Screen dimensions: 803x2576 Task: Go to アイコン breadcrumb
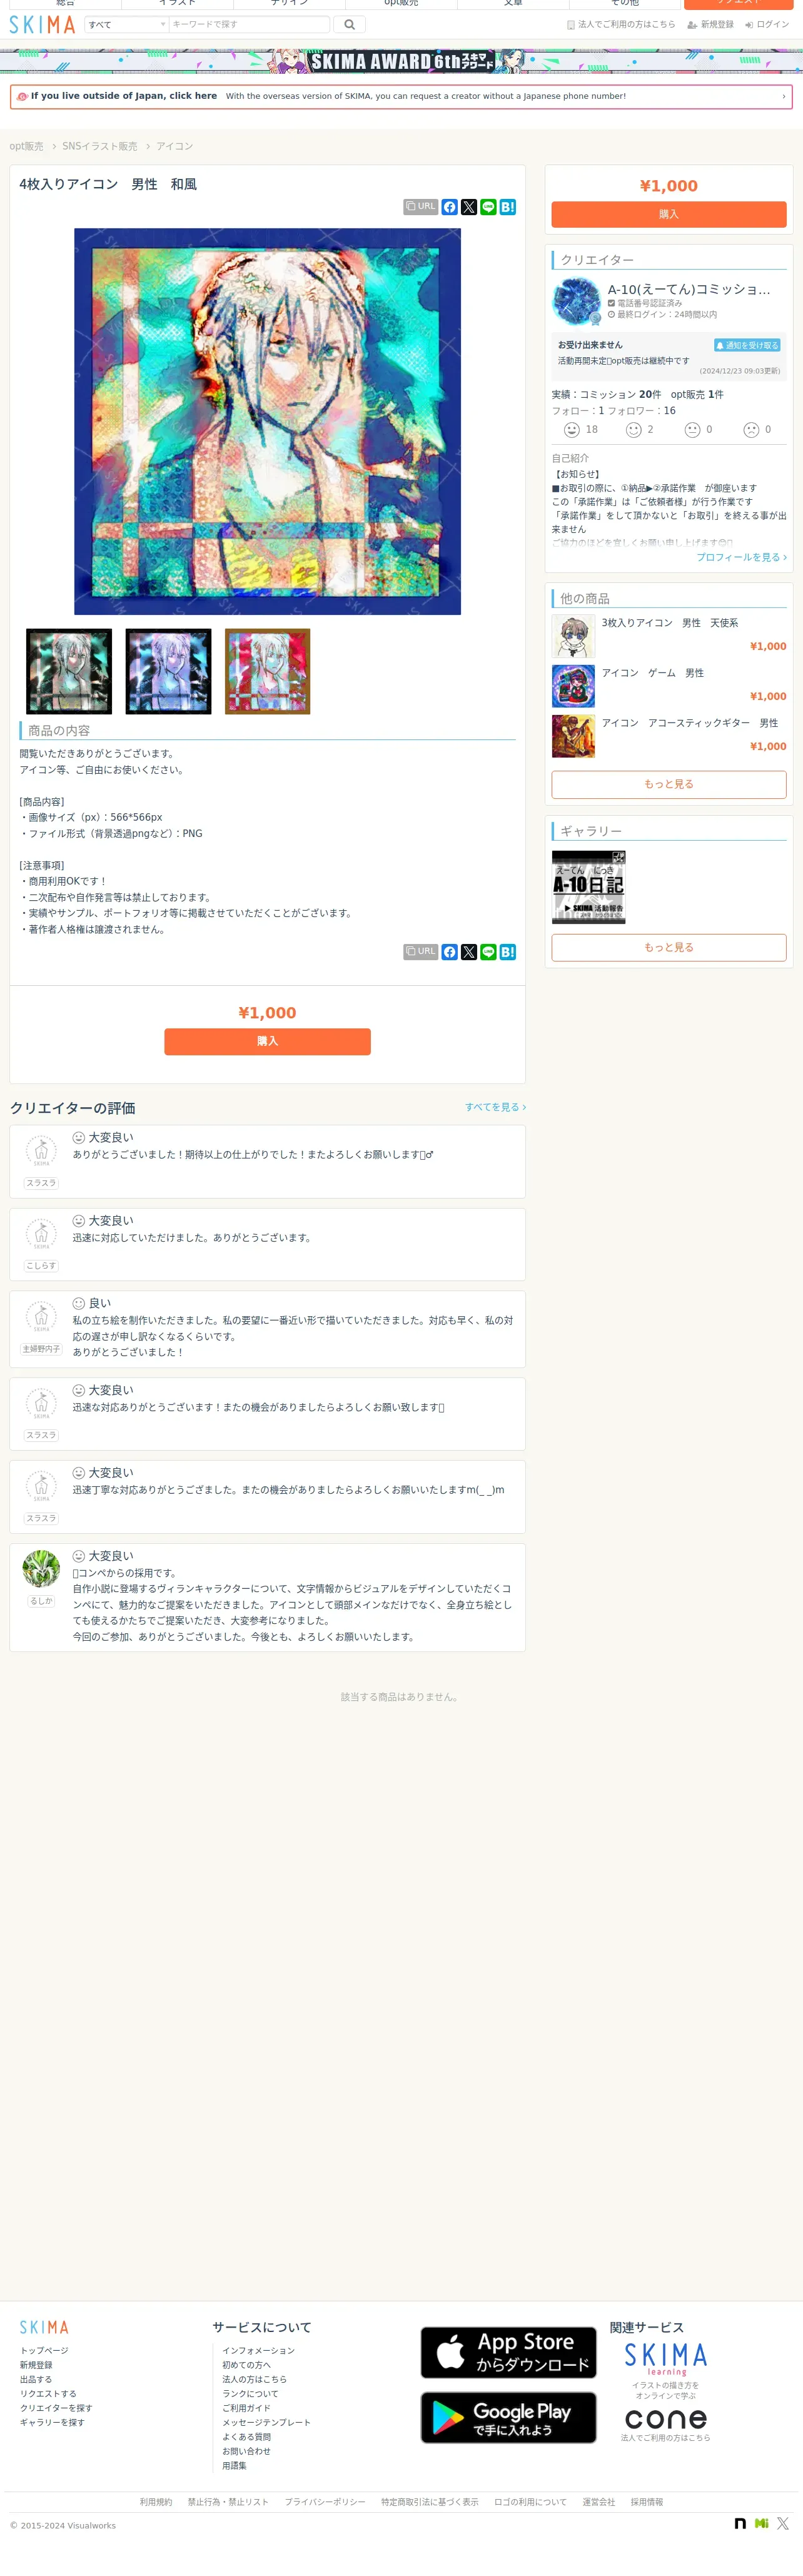(x=174, y=146)
